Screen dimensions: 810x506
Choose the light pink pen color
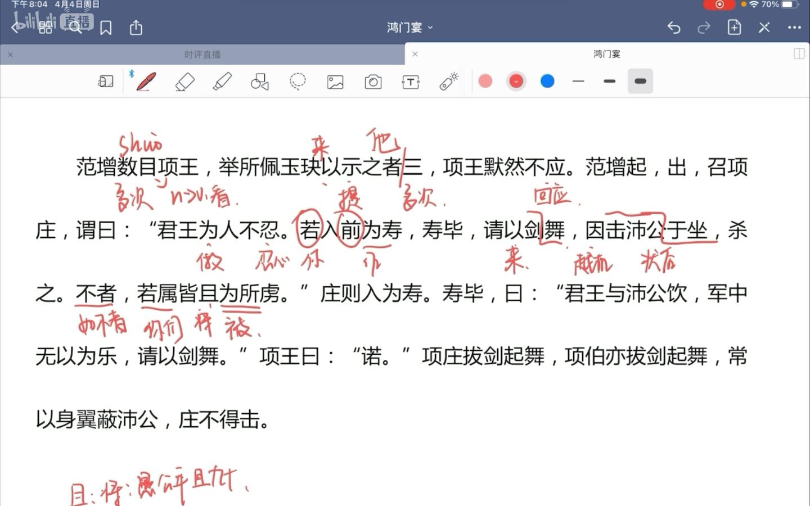485,82
